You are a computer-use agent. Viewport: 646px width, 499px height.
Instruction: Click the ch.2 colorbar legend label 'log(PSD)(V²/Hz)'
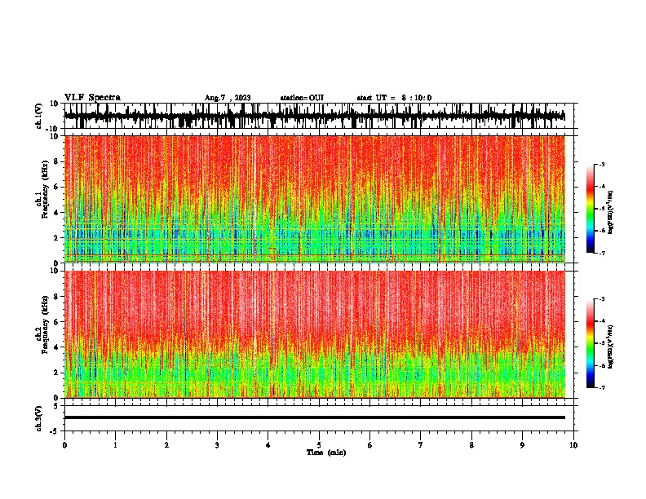pos(611,347)
